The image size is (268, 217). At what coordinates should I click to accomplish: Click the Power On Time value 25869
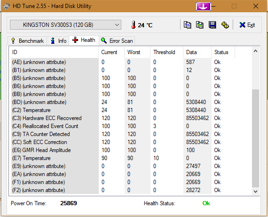69,203
